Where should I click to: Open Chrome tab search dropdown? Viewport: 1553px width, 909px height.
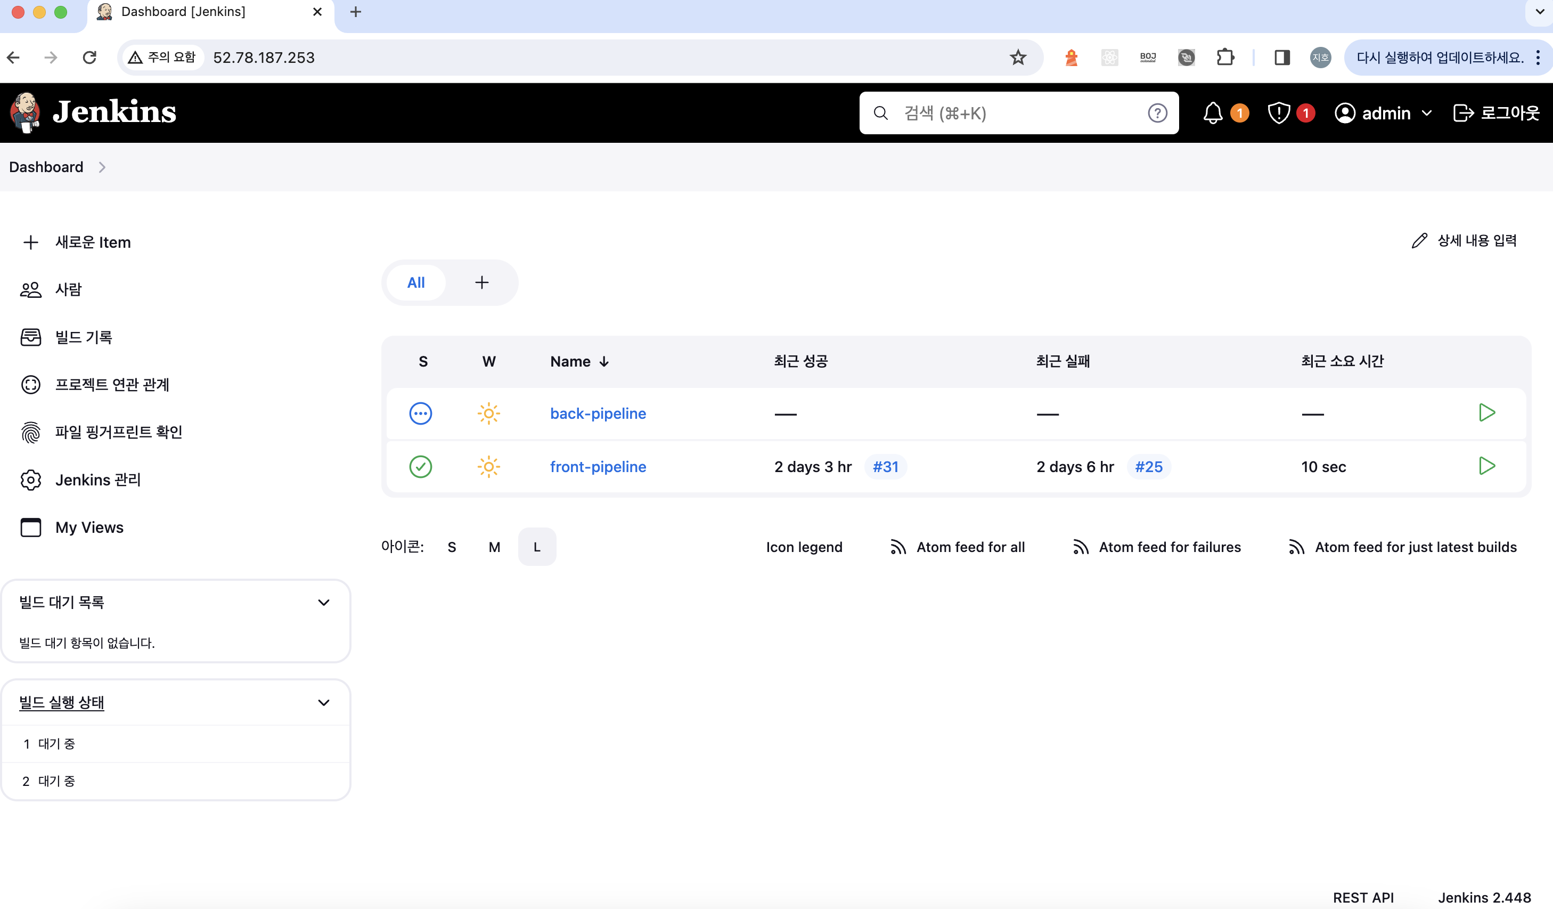click(x=1540, y=12)
